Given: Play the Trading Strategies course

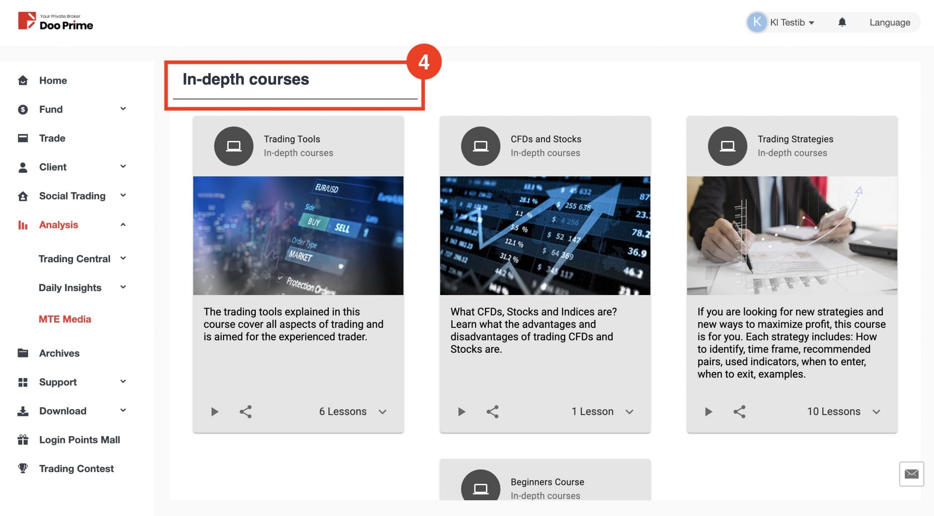Looking at the screenshot, I should [x=709, y=412].
